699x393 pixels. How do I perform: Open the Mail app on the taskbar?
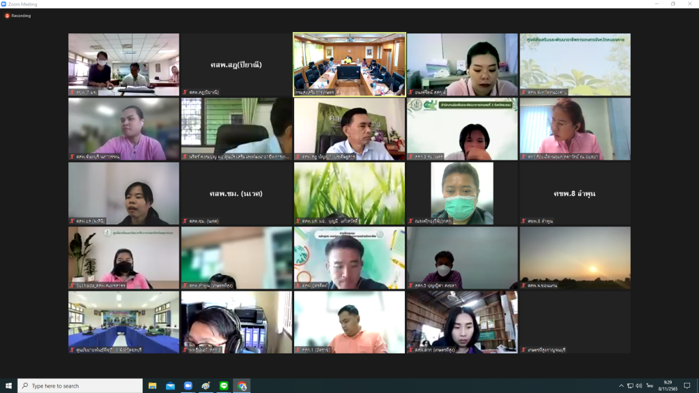170,385
